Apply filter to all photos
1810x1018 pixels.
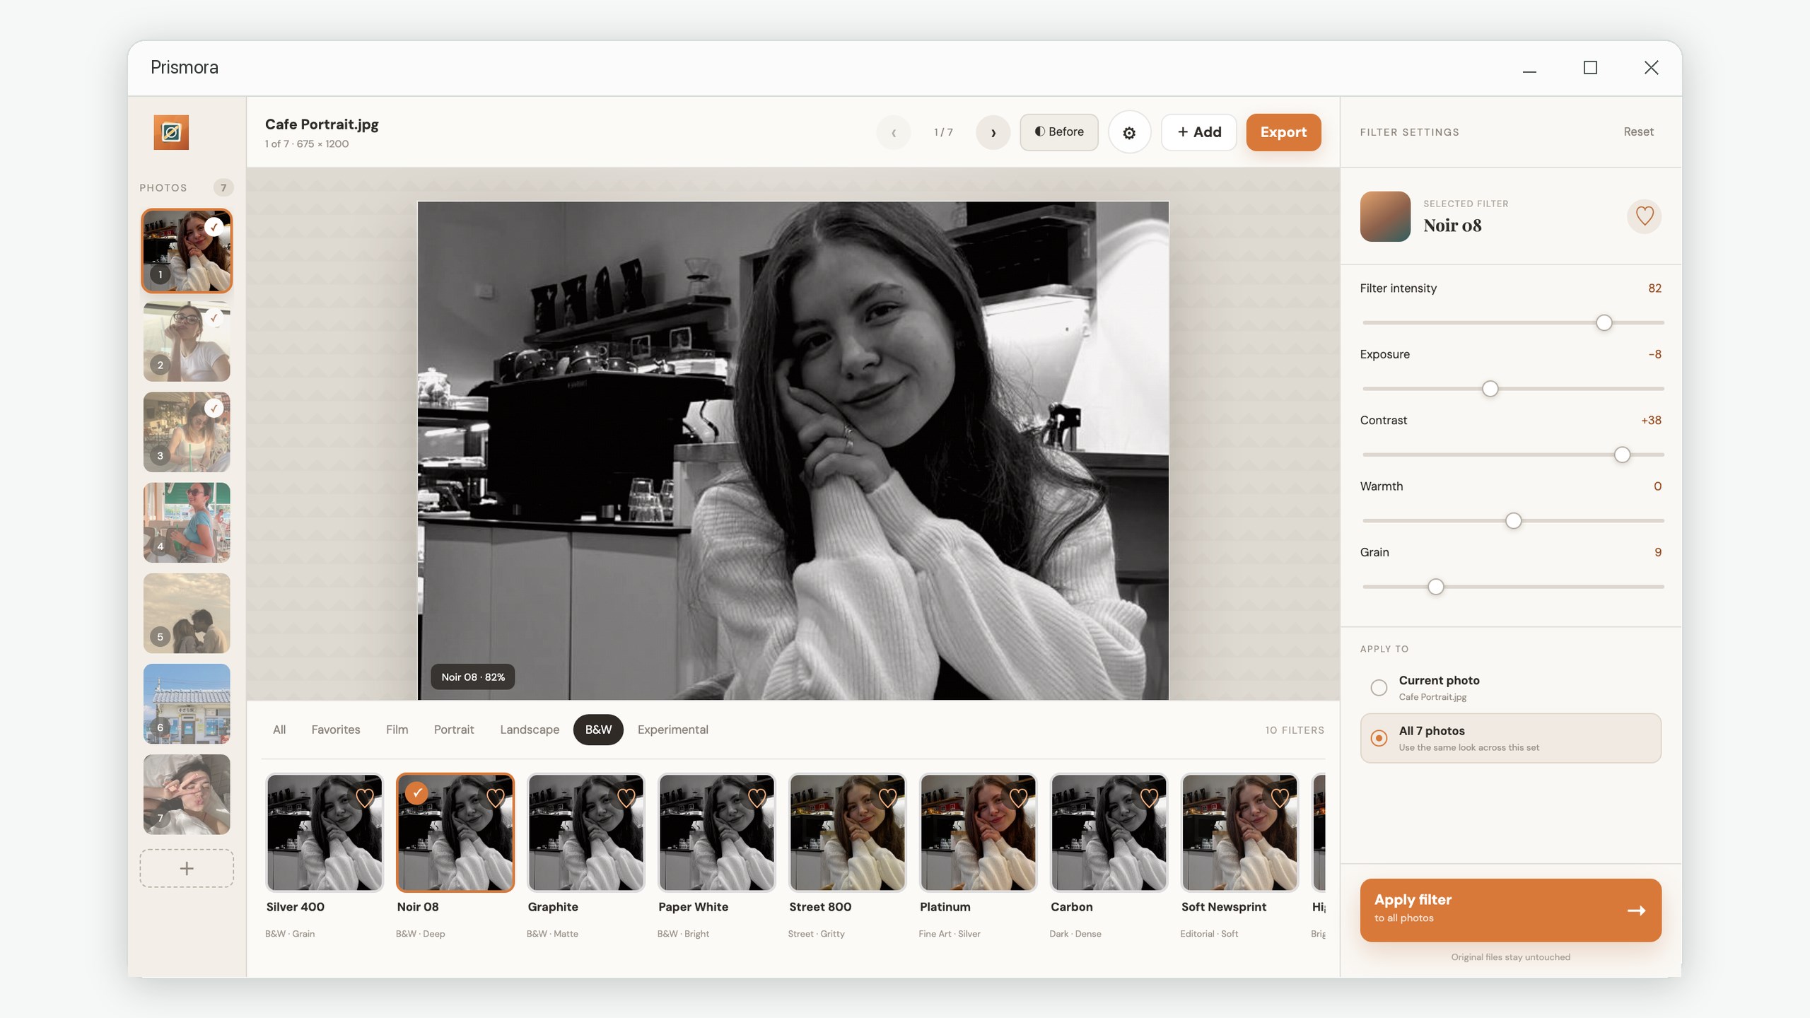[x=1510, y=910]
